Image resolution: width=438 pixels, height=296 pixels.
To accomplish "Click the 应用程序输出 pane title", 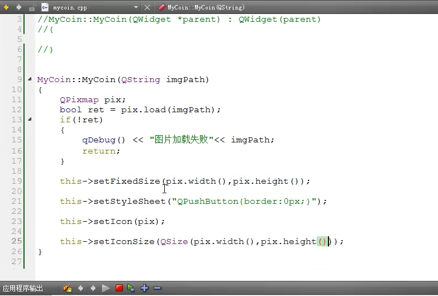I will pyautogui.click(x=23, y=288).
